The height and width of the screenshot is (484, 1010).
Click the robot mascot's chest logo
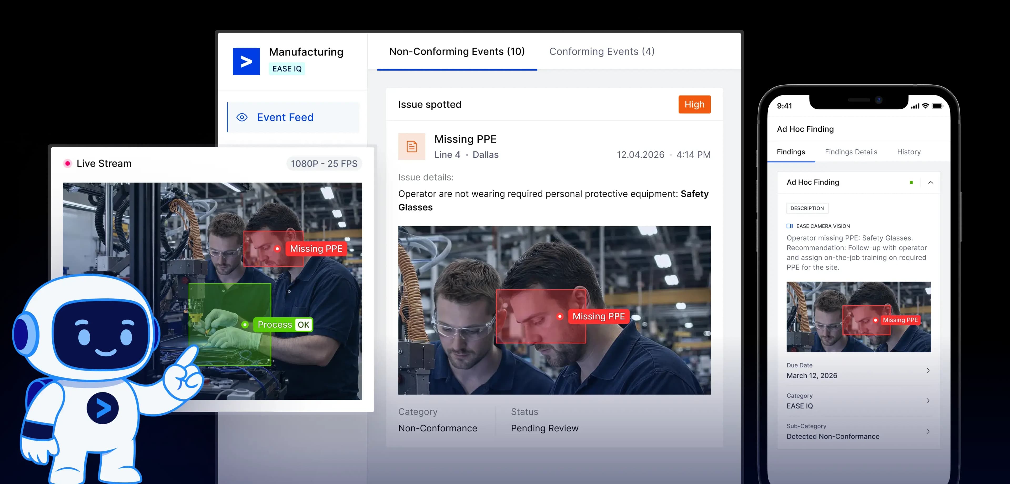102,408
